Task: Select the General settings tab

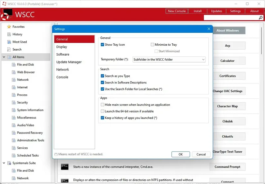Action: [74, 39]
